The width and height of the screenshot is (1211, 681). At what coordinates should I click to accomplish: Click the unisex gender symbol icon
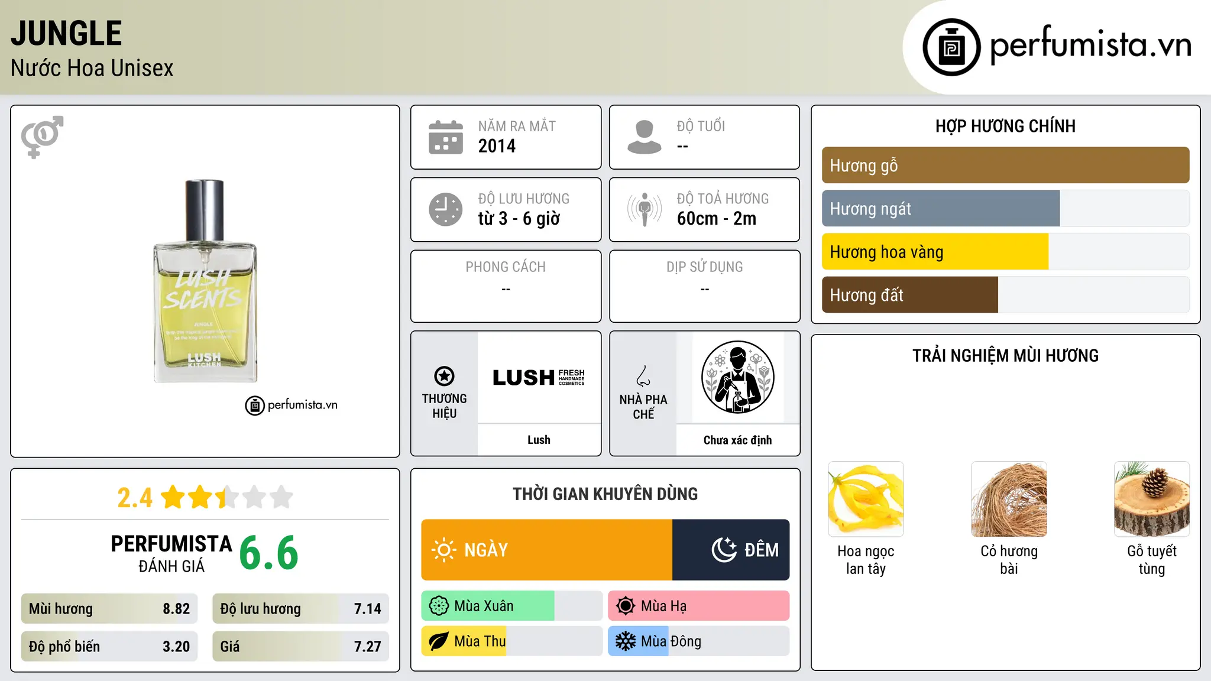(x=42, y=137)
